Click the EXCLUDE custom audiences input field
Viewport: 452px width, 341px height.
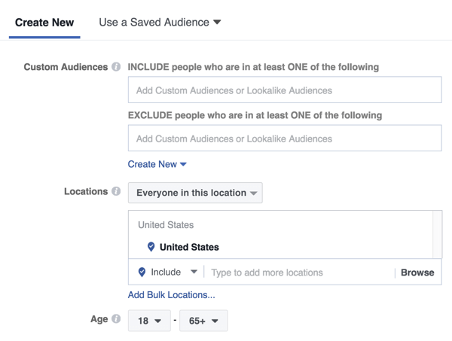click(x=285, y=139)
